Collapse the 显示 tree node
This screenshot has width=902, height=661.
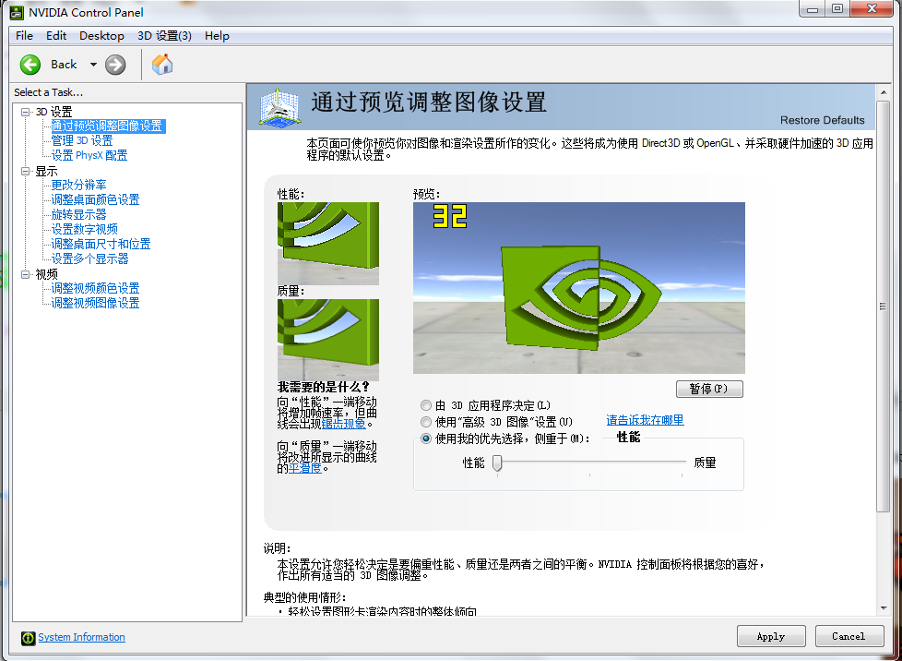[25, 171]
